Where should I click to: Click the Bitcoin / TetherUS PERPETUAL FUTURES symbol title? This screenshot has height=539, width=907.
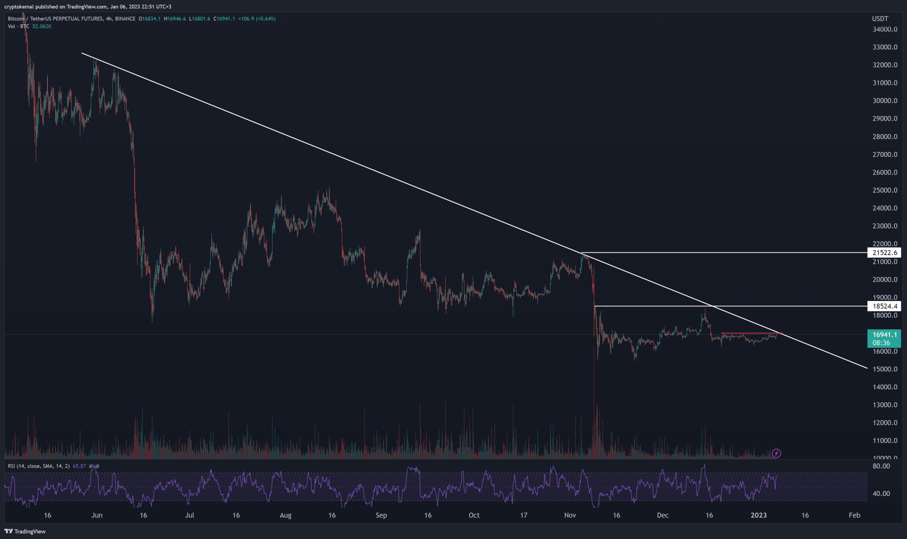point(55,18)
